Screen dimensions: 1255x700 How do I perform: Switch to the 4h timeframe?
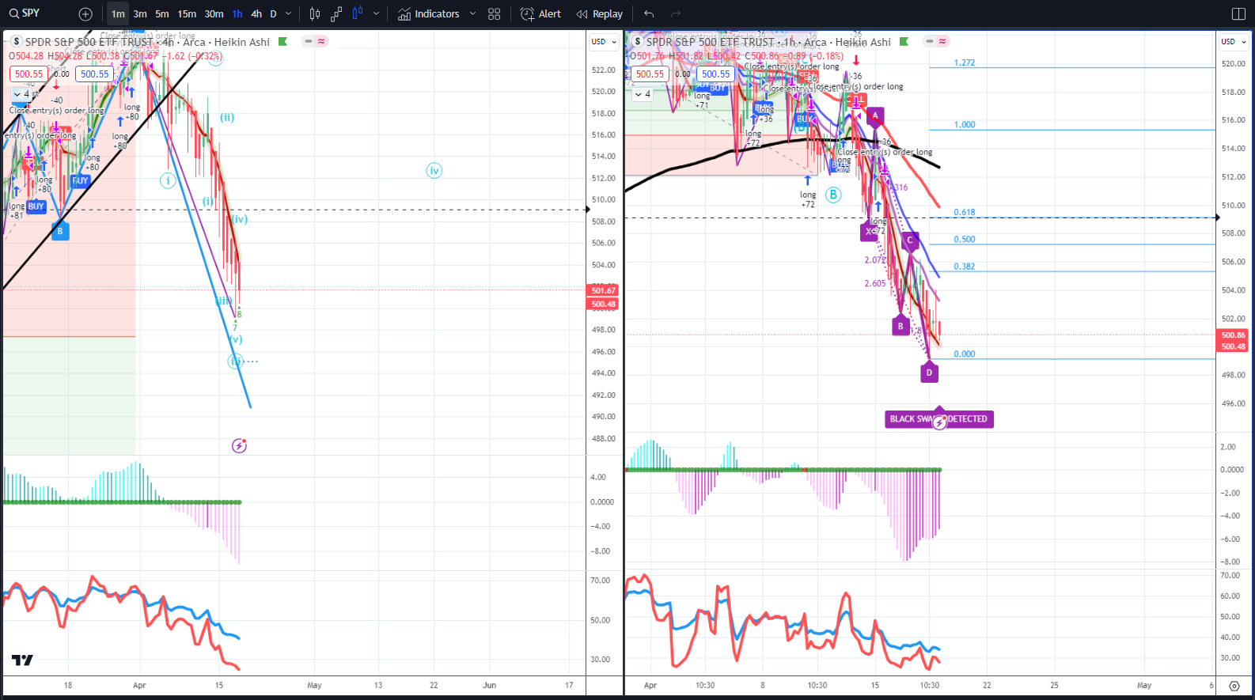click(x=256, y=13)
